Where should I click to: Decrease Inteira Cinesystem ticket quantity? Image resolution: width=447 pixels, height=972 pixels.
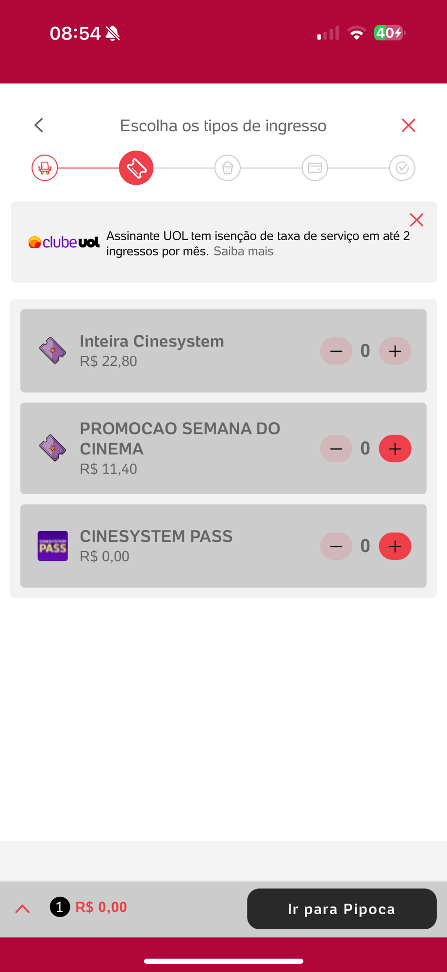[336, 351]
